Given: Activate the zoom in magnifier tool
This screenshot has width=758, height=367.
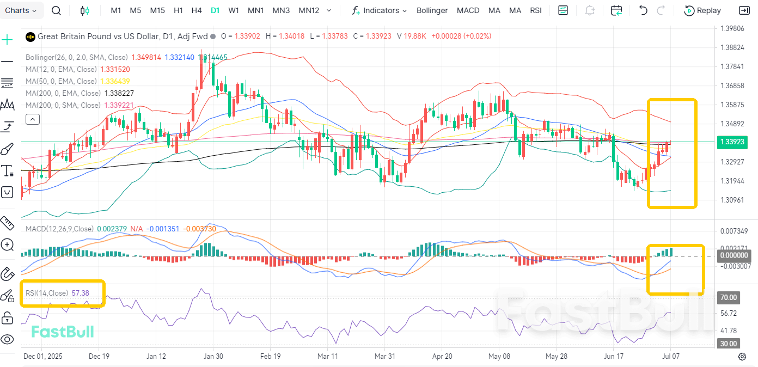Looking at the screenshot, I should 7,244.
